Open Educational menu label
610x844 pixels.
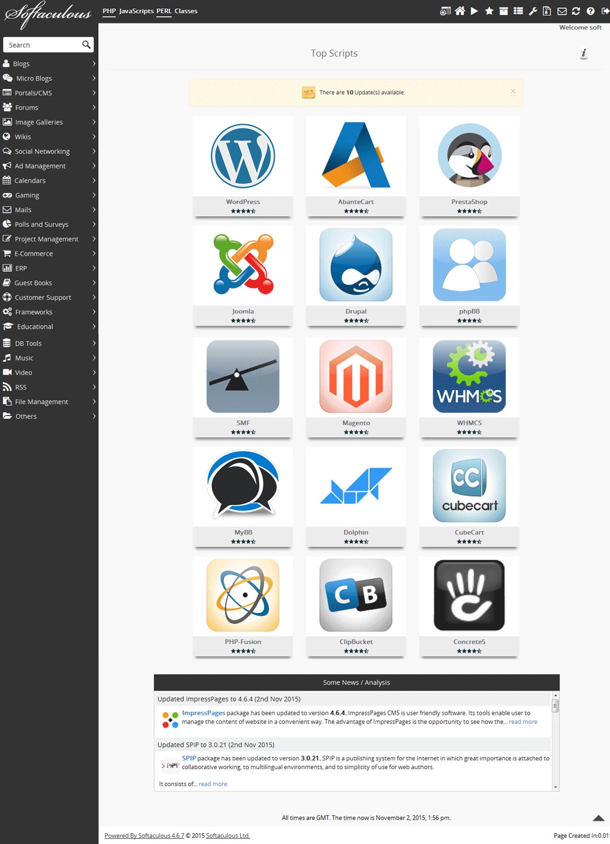pyautogui.click(x=35, y=327)
